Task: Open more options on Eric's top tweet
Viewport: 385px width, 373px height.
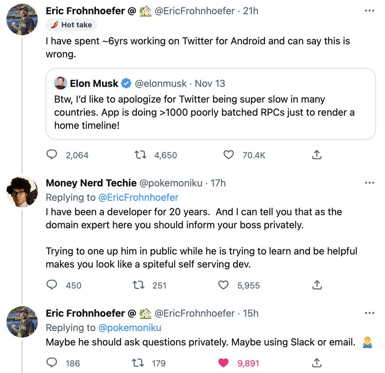Action: [369, 11]
